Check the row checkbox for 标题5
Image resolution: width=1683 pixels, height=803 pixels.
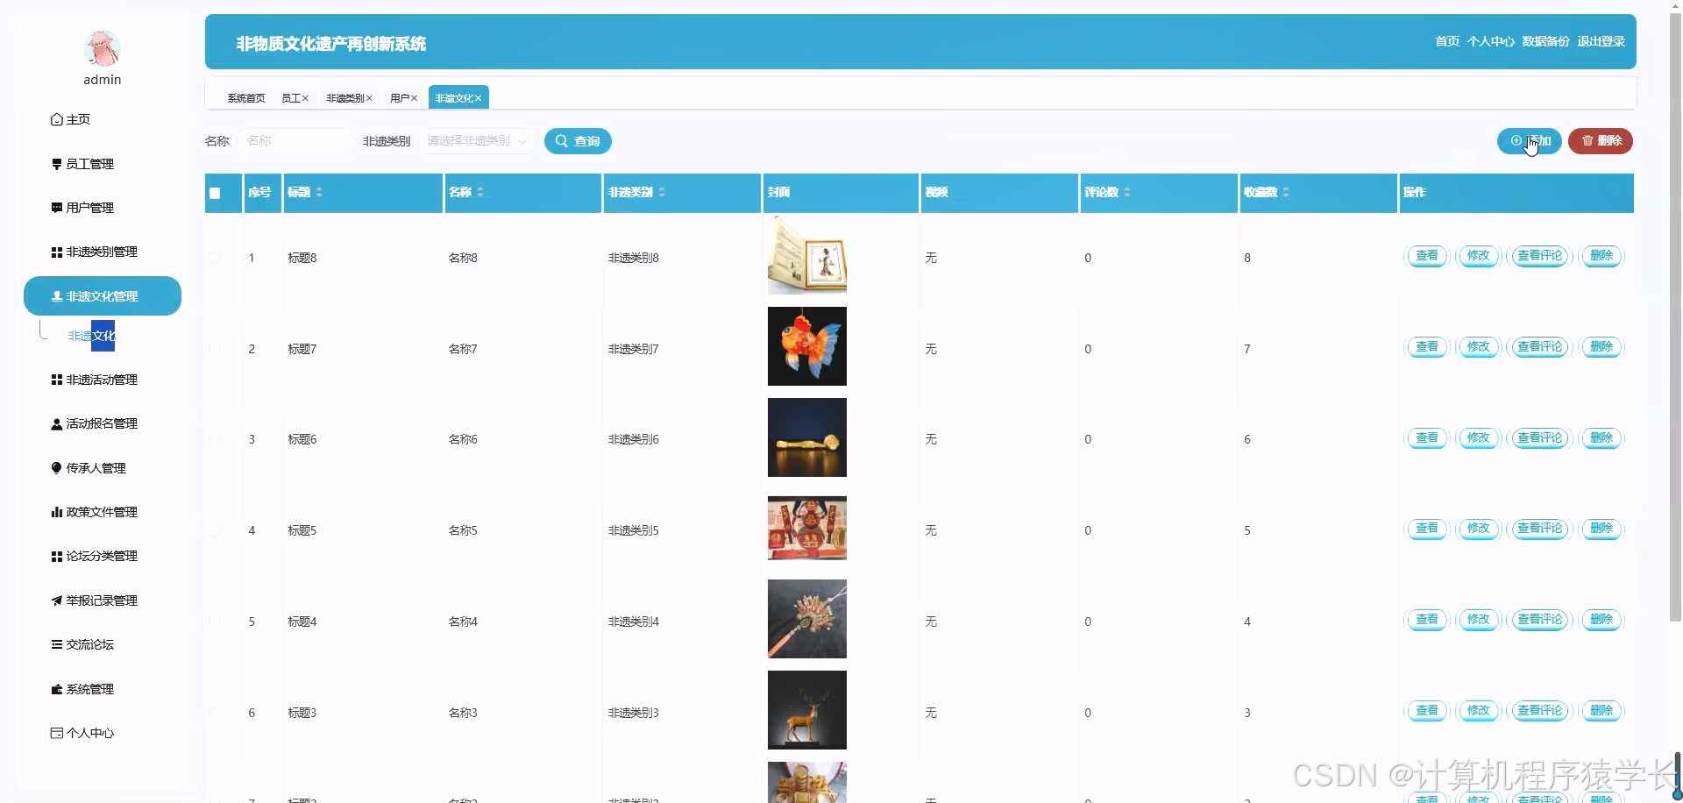coord(215,530)
